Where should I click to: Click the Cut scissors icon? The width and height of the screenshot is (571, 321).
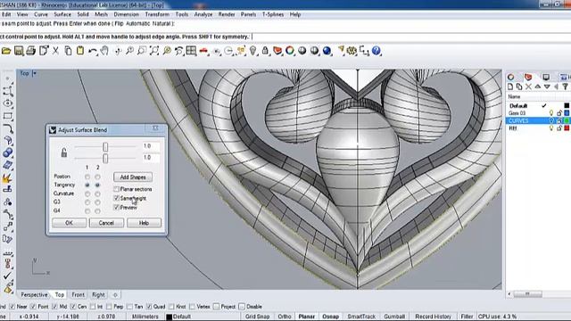pyautogui.click(x=55, y=51)
